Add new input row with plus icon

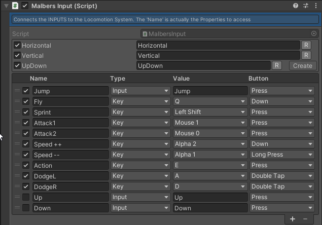(x=293, y=219)
